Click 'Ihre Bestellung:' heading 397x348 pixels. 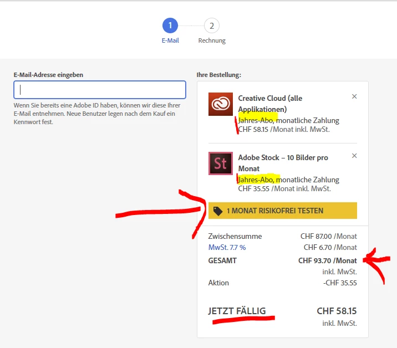[219, 75]
